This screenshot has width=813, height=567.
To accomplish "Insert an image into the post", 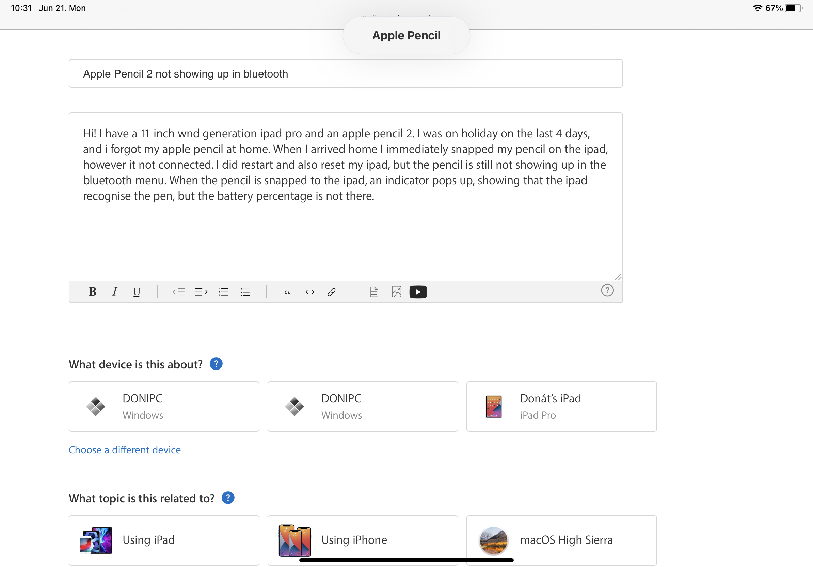I will (x=396, y=292).
